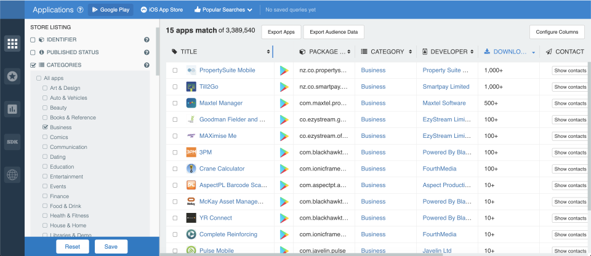The width and height of the screenshot is (591, 256).
Task: Click the Maxtel Manager app icon
Action: pyautogui.click(x=191, y=103)
